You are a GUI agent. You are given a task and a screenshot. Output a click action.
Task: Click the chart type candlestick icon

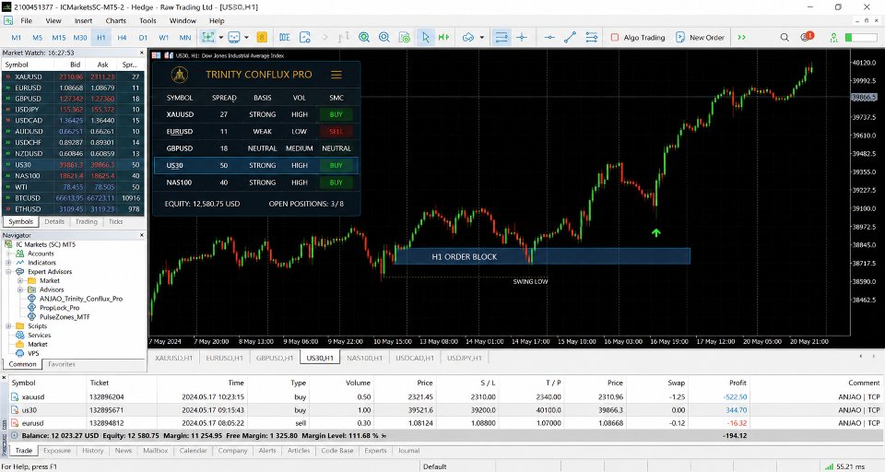[x=208, y=37]
